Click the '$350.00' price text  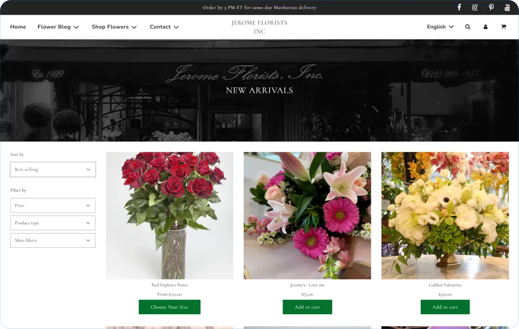pyautogui.click(x=445, y=294)
